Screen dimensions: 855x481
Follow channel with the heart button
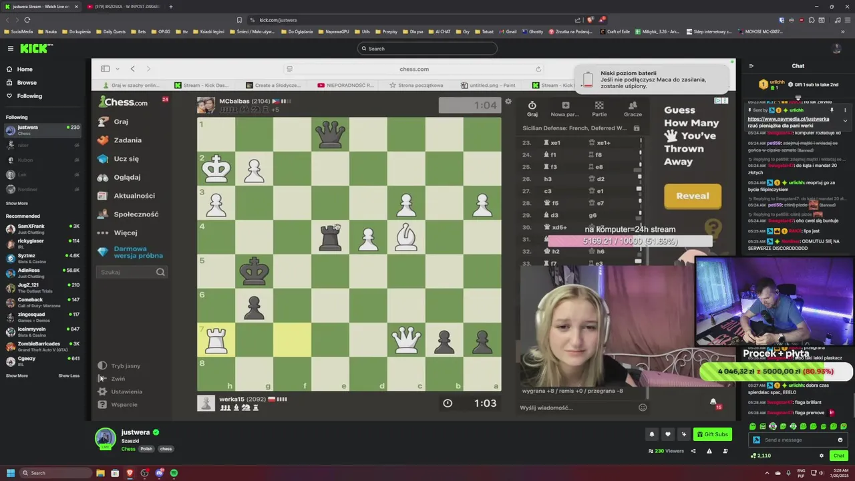(667, 434)
